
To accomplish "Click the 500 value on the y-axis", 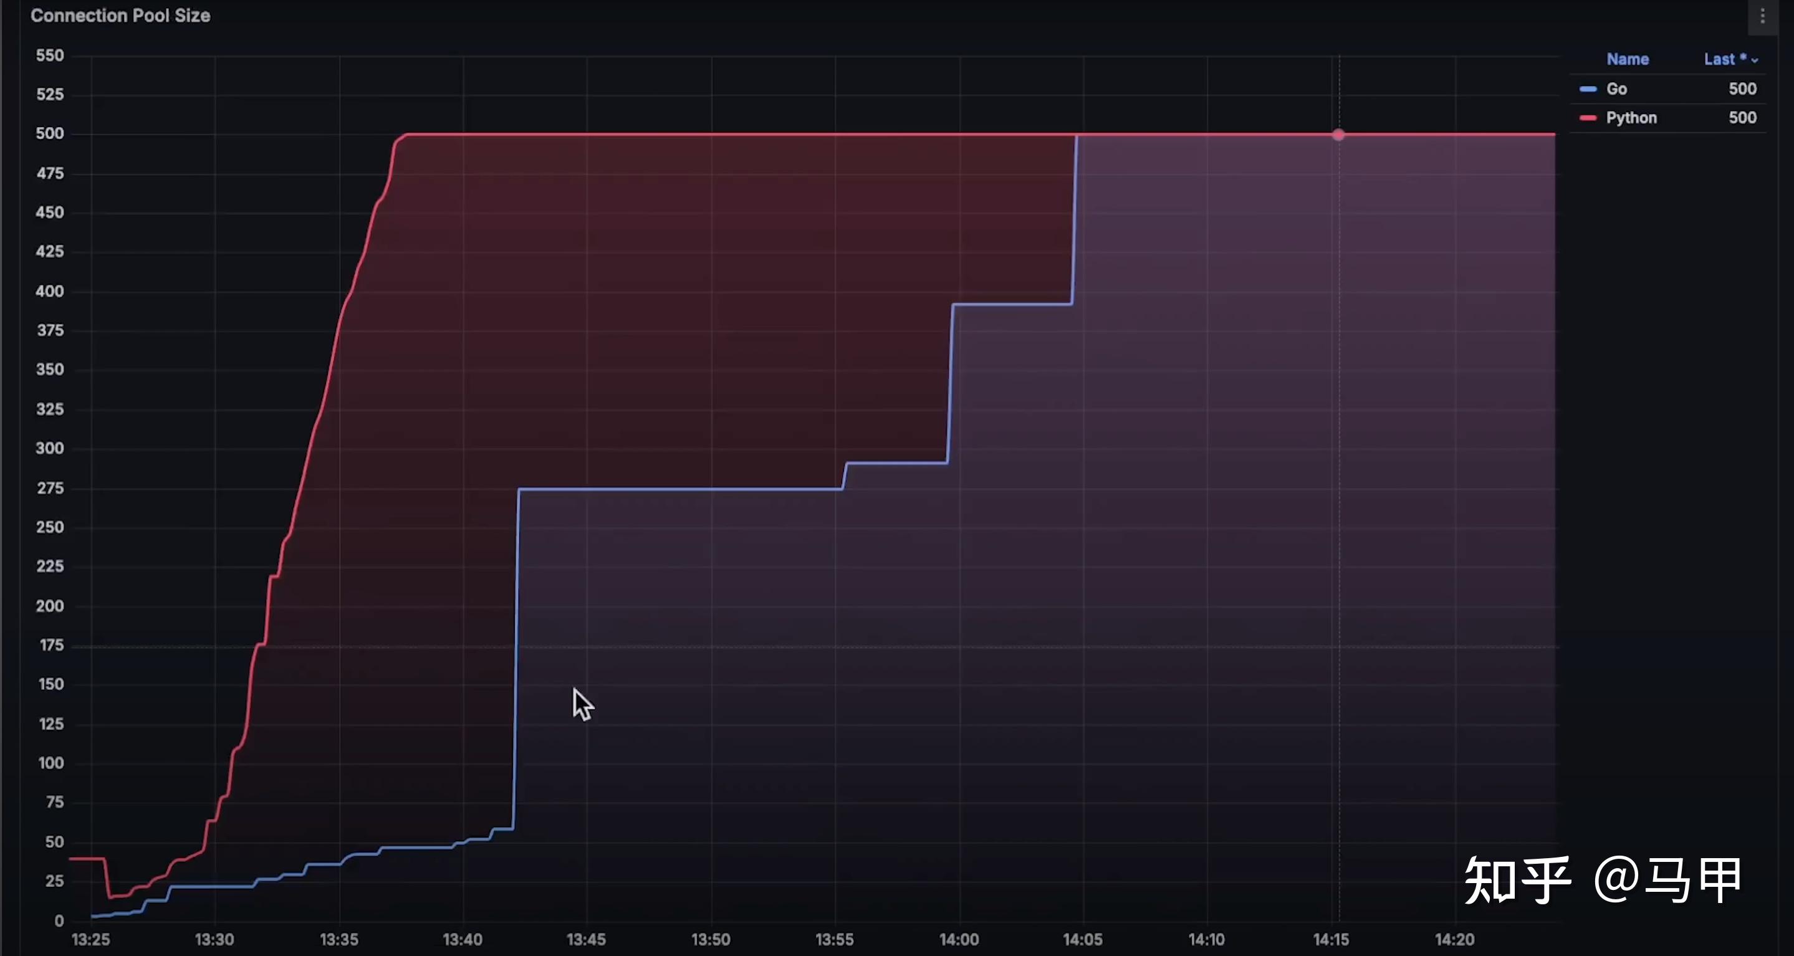I will (x=49, y=133).
